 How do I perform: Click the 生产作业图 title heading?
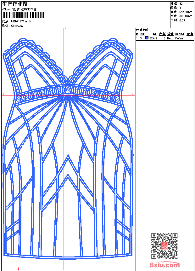(15, 4)
